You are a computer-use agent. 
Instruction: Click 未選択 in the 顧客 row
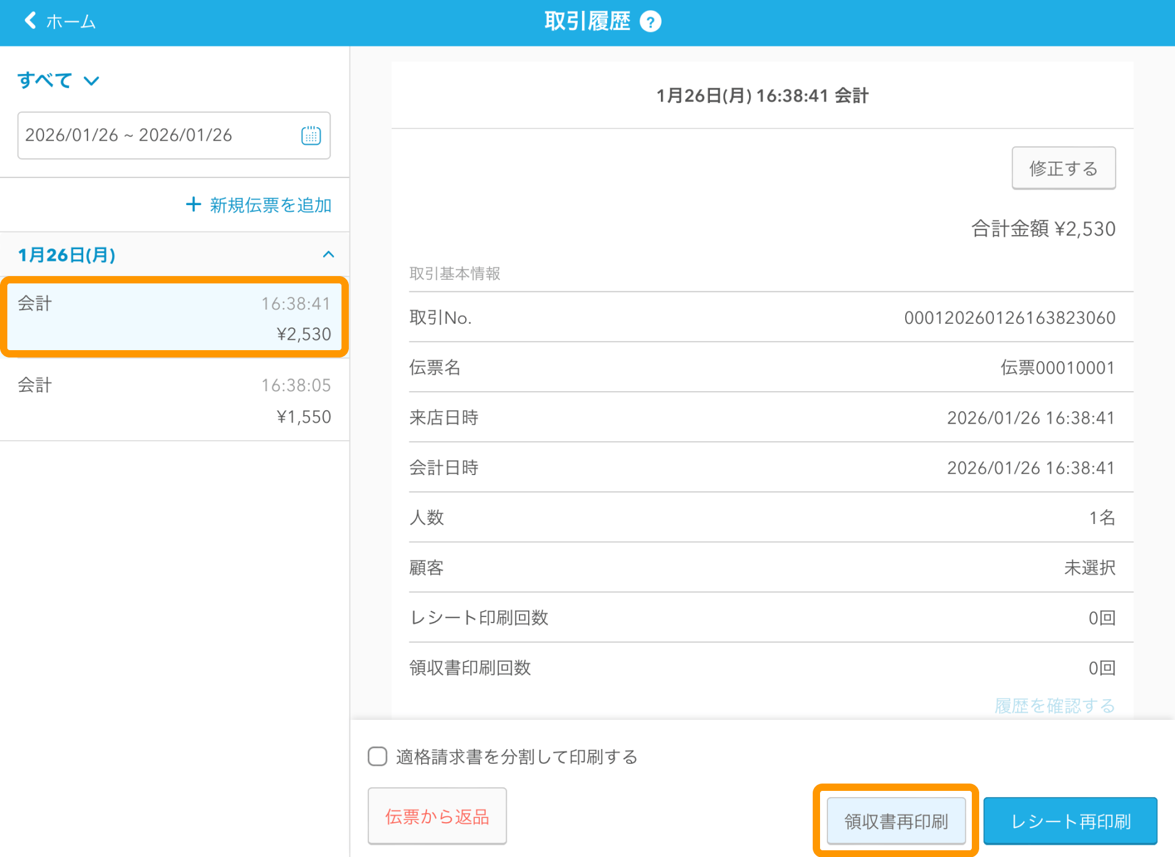click(x=1089, y=567)
